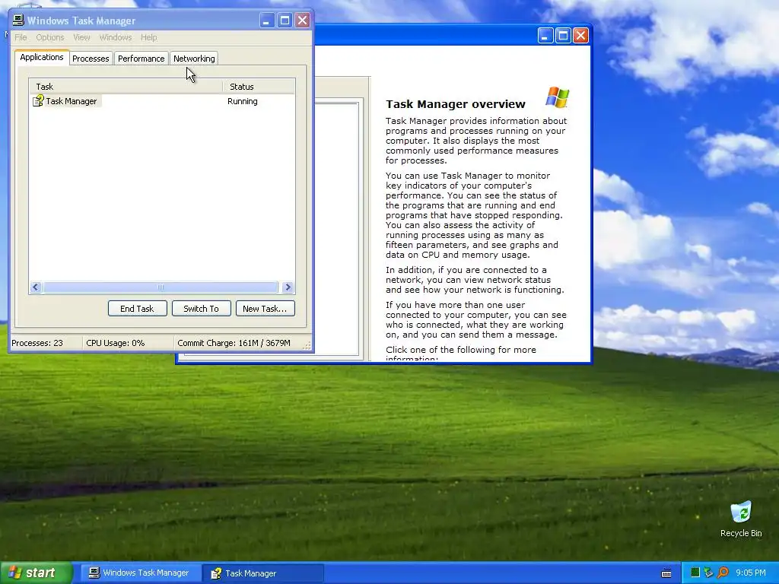Click the task list left scroll arrow
Image resolution: width=779 pixels, height=584 pixels.
tap(35, 287)
